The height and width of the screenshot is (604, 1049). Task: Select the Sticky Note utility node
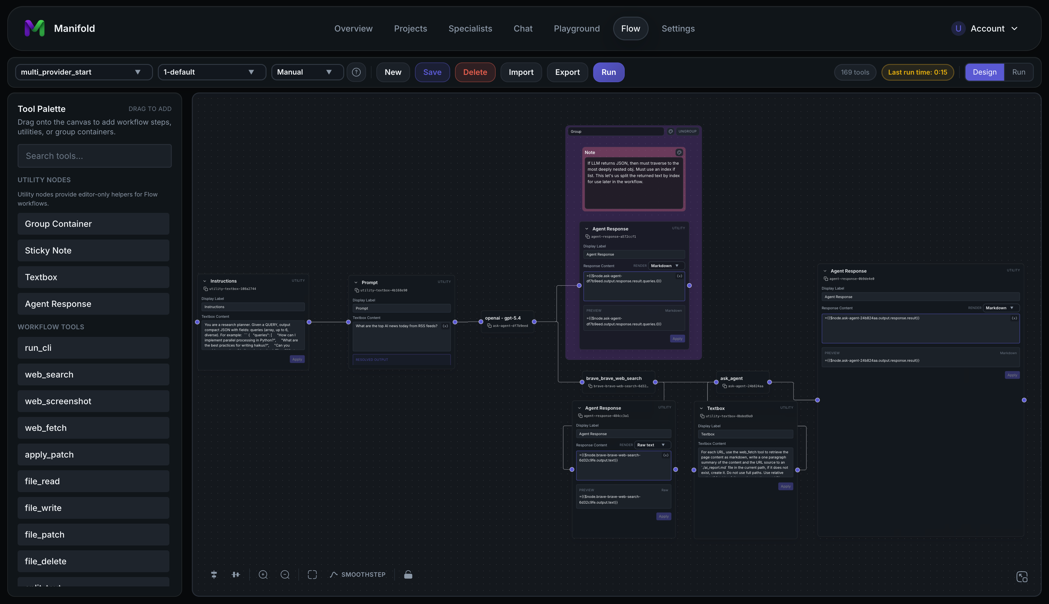click(x=93, y=250)
